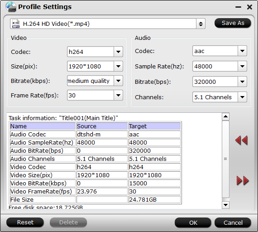Open the Frame Rate(fps) dropdown
This screenshot has height=232, width=258.
coord(118,95)
